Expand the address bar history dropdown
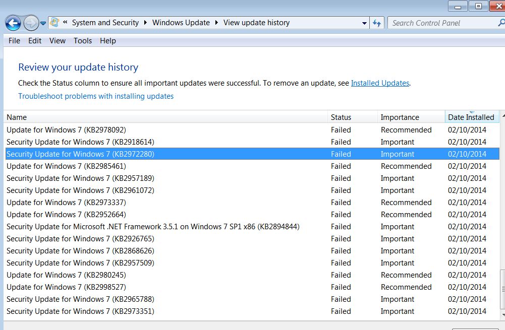Image resolution: width=505 pixels, height=330 pixels. click(364, 23)
